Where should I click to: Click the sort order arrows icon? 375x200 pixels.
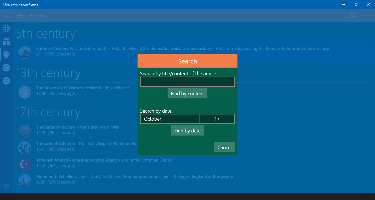click(x=353, y=15)
